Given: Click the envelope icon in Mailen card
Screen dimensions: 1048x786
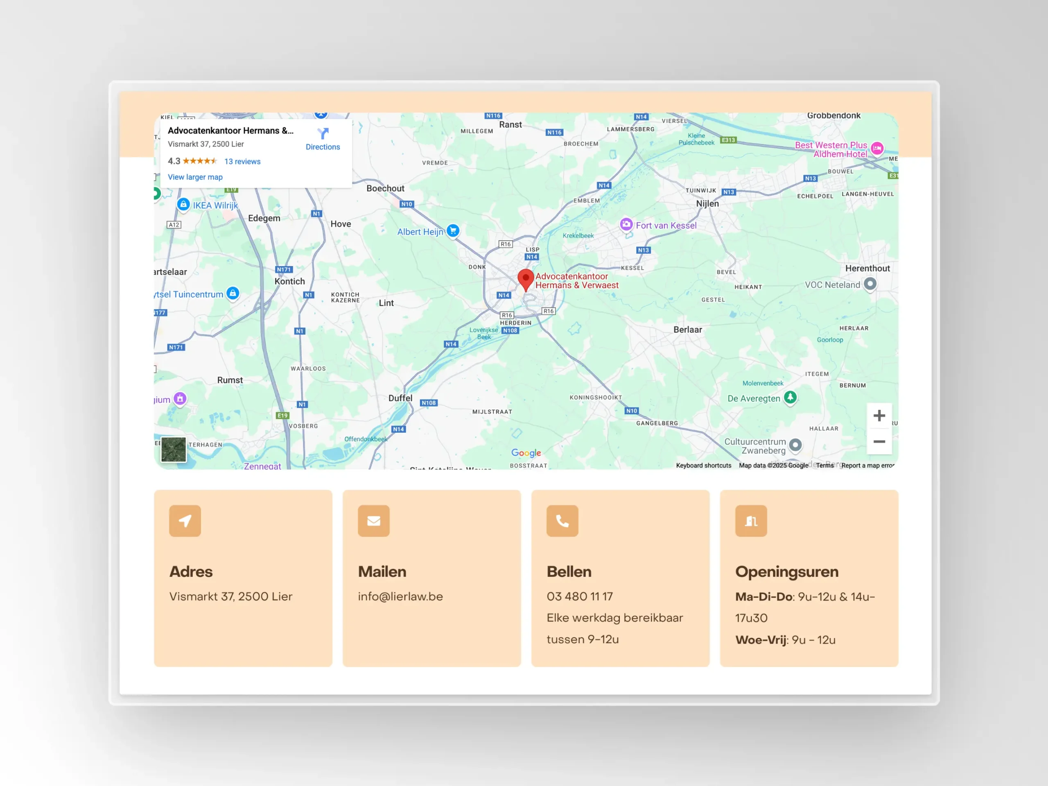Looking at the screenshot, I should pyautogui.click(x=373, y=521).
